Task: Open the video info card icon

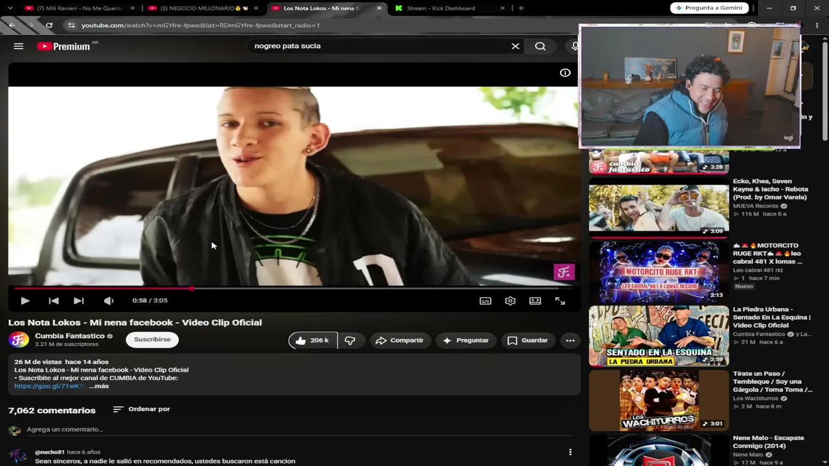Action: [565, 72]
